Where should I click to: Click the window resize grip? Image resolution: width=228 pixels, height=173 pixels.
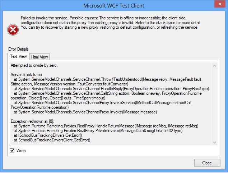[223, 168]
